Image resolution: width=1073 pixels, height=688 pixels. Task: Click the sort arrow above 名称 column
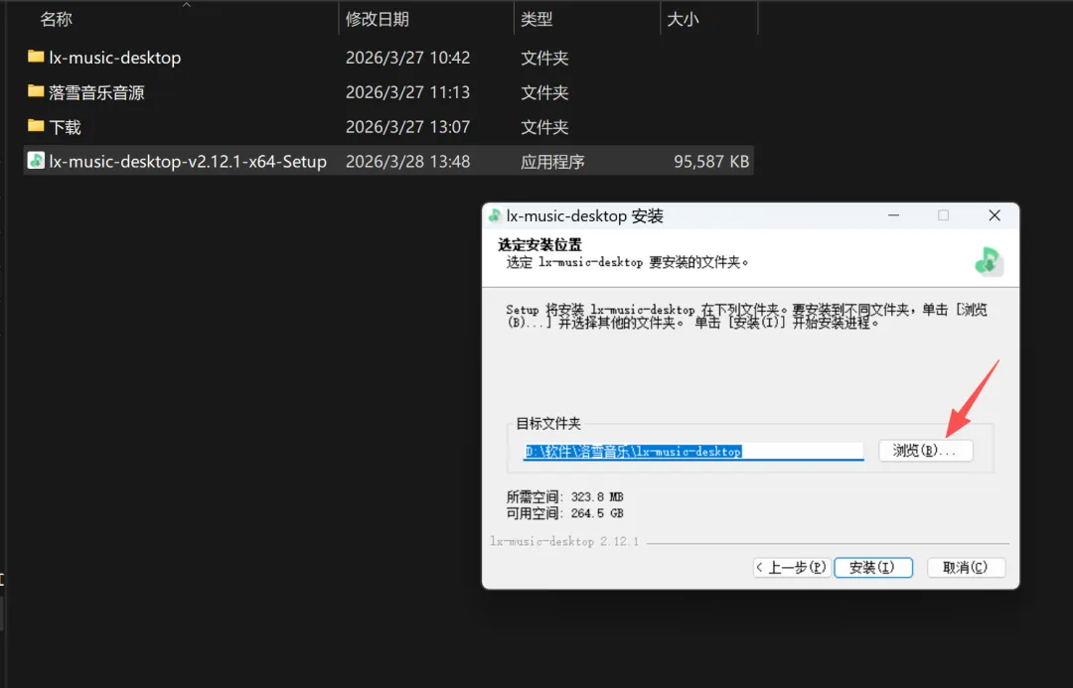(x=186, y=4)
